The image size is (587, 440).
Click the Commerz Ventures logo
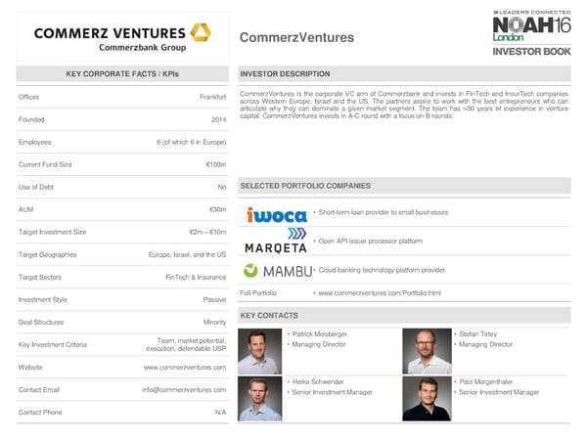pos(121,36)
